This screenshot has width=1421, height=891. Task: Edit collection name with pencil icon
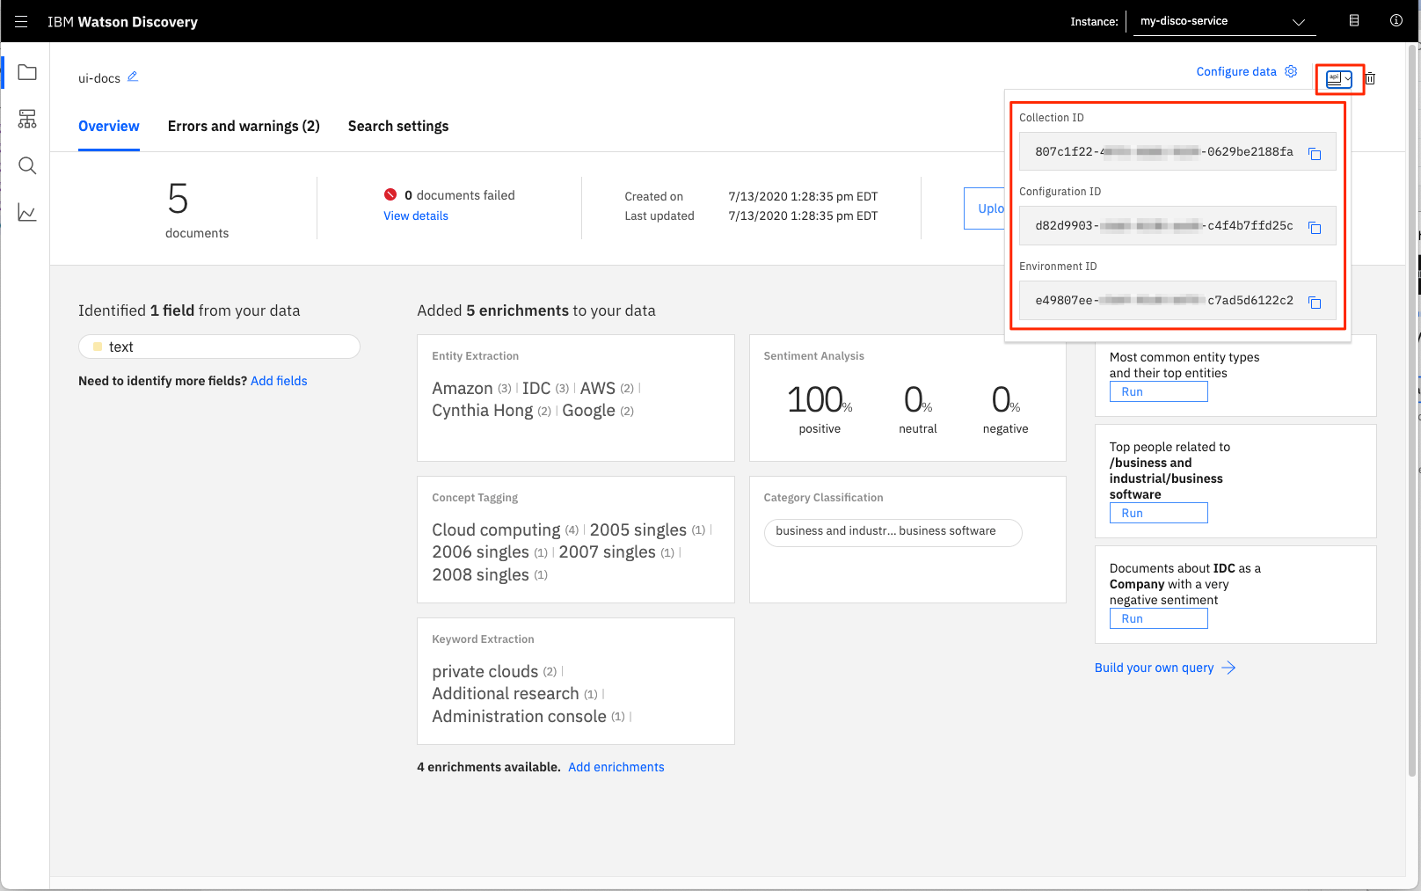pos(133,77)
